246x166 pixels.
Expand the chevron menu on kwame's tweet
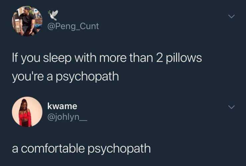coord(231,107)
